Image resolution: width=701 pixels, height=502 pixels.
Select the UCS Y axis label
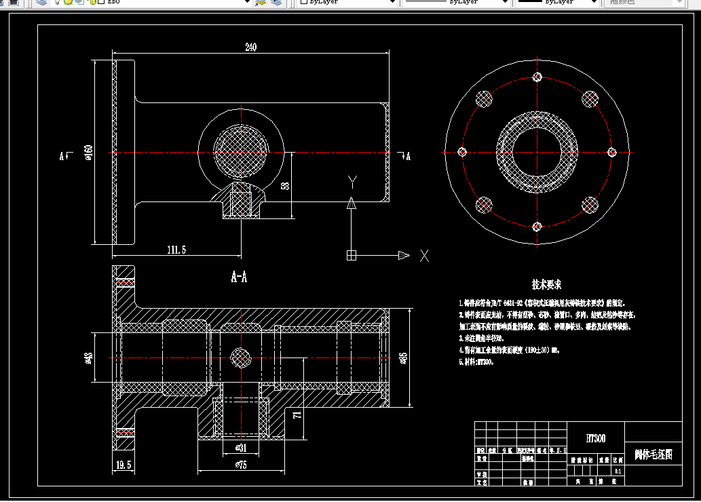pos(352,182)
